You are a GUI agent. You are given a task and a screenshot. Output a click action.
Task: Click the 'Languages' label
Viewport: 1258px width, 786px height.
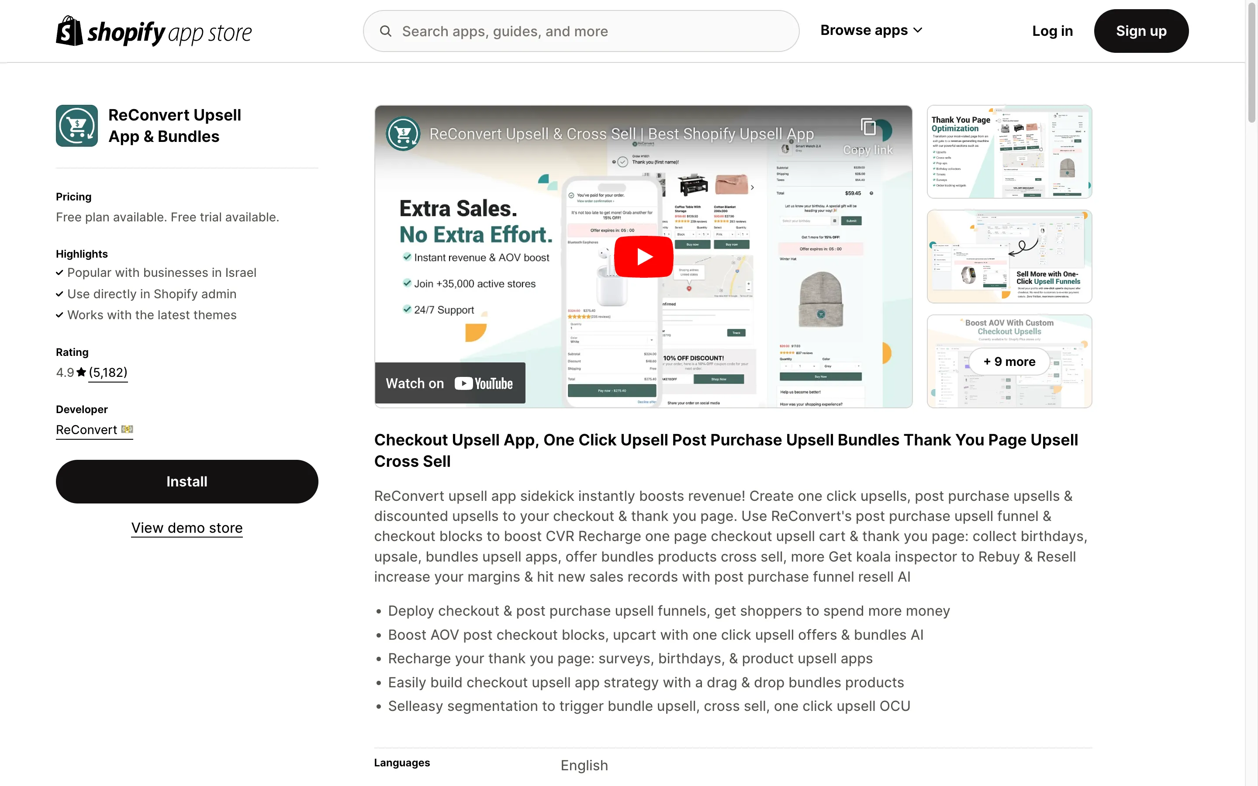click(402, 762)
